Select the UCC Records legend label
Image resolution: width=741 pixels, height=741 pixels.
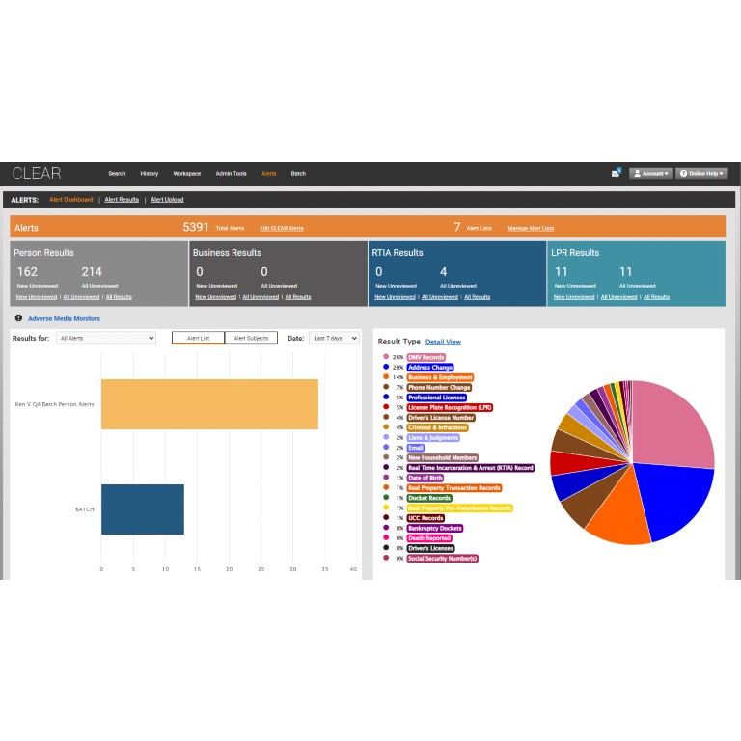pos(425,518)
